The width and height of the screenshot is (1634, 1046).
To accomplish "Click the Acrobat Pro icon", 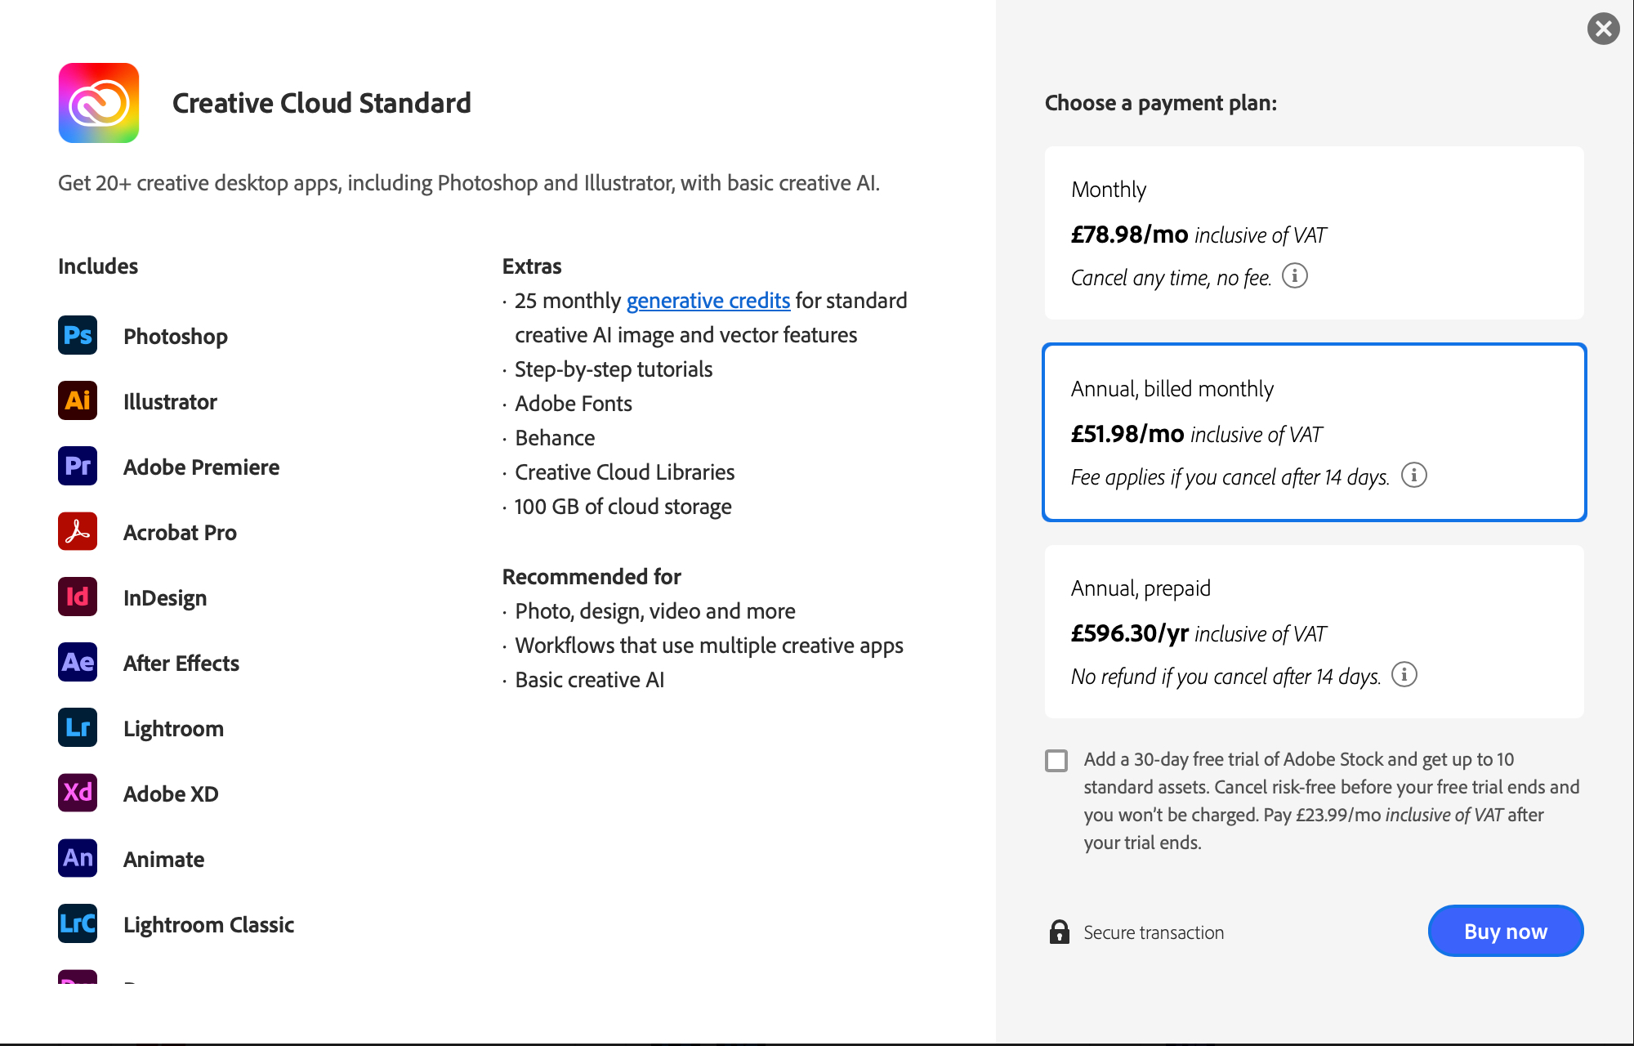I will pyautogui.click(x=78, y=531).
